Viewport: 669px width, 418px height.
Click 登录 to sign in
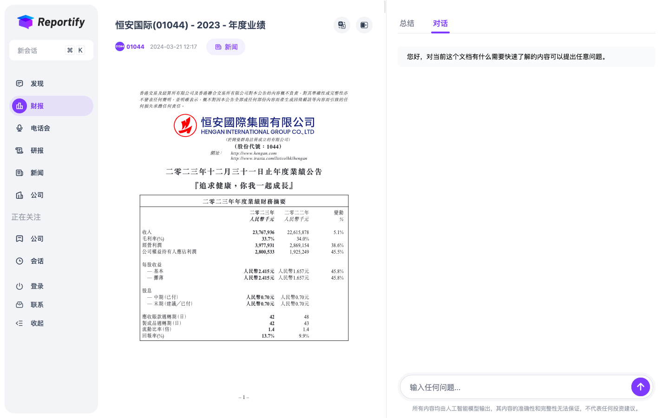[51, 286]
